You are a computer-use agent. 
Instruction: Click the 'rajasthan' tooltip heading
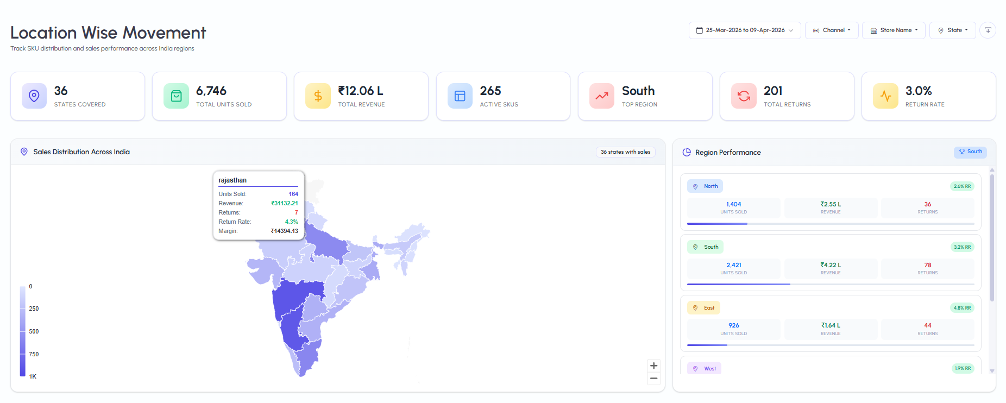[x=232, y=180]
